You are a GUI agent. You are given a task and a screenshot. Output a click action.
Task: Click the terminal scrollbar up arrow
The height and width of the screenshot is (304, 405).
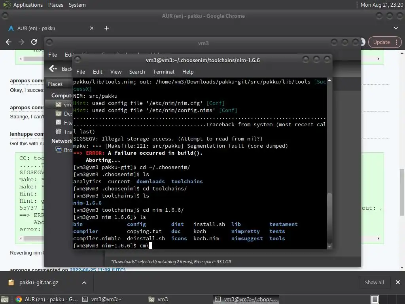(329, 81)
